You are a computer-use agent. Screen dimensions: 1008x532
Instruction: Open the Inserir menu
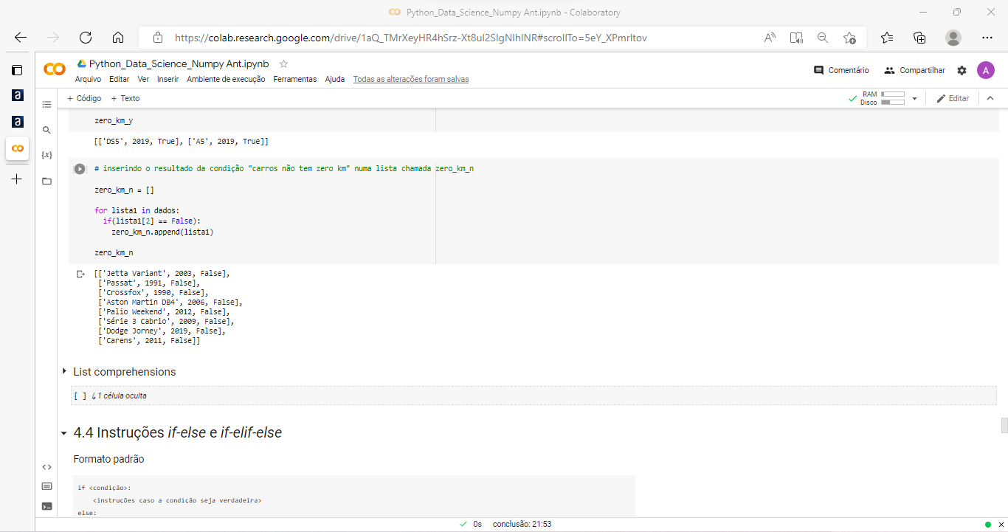coord(168,79)
